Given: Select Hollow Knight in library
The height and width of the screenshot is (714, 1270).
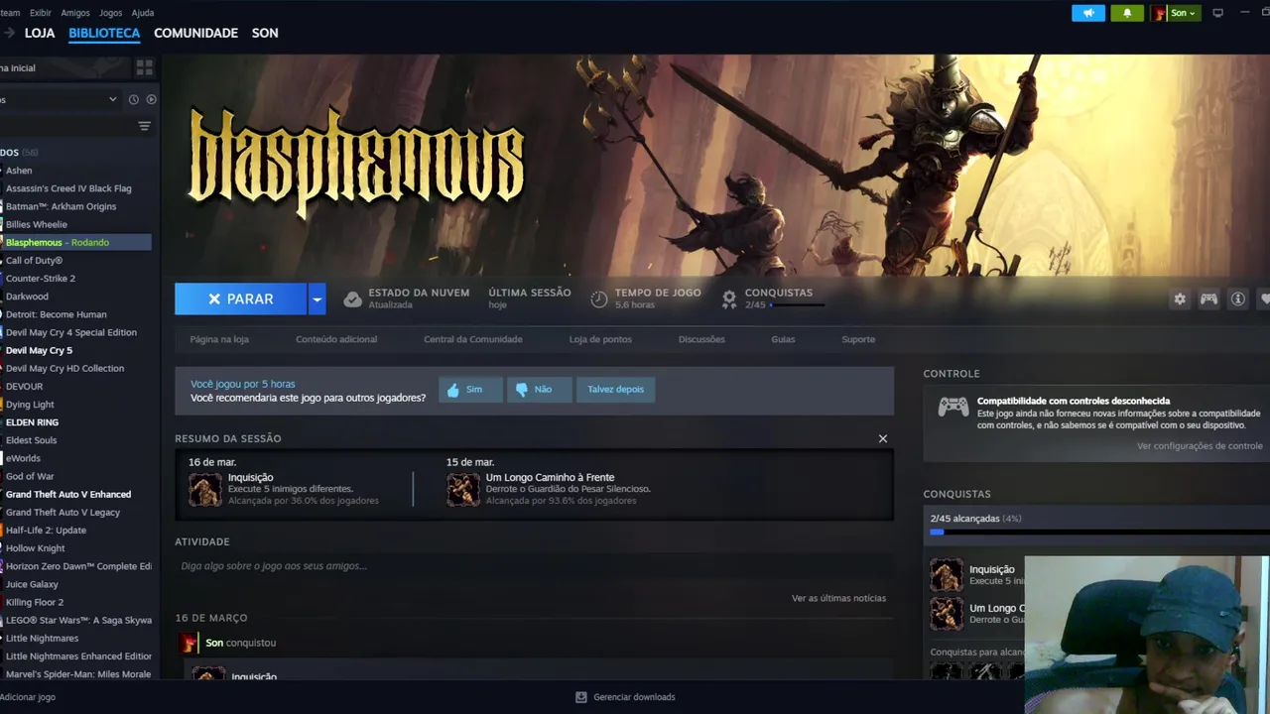Looking at the screenshot, I should [35, 548].
